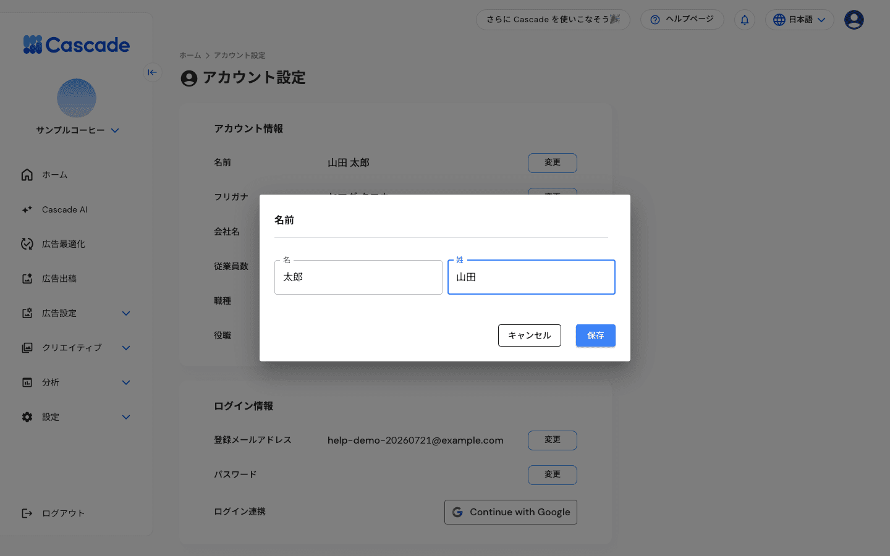Image resolution: width=890 pixels, height=556 pixels.
Task: Expand the クリエイティブ chevron
Action: coord(126,348)
